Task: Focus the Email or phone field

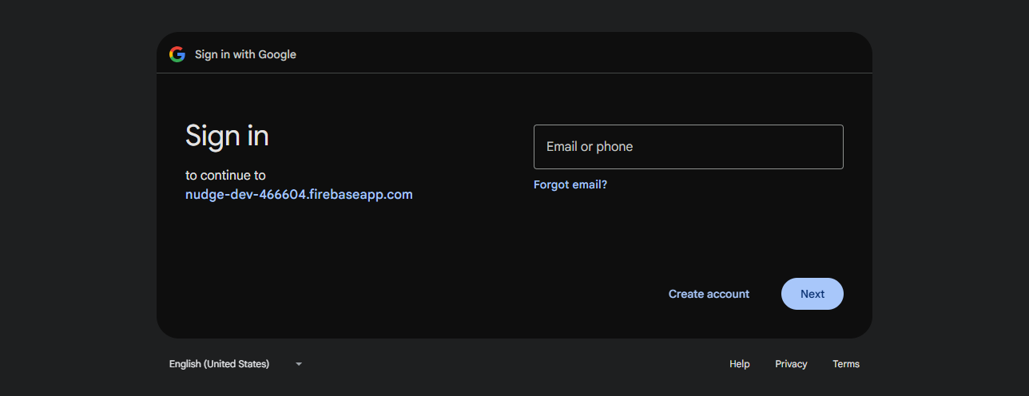Action: 688,147
